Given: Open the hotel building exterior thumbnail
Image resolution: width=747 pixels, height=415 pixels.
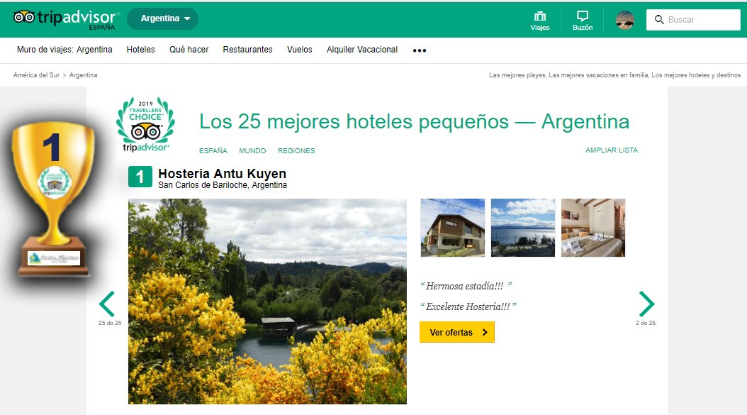Looking at the screenshot, I should point(453,228).
